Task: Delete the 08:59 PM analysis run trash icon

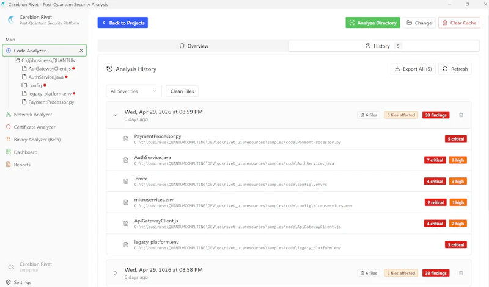Action: (x=461, y=115)
